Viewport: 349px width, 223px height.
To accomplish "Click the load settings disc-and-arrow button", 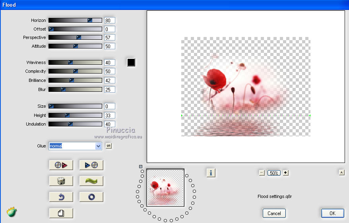I will pyautogui.click(x=61, y=165).
